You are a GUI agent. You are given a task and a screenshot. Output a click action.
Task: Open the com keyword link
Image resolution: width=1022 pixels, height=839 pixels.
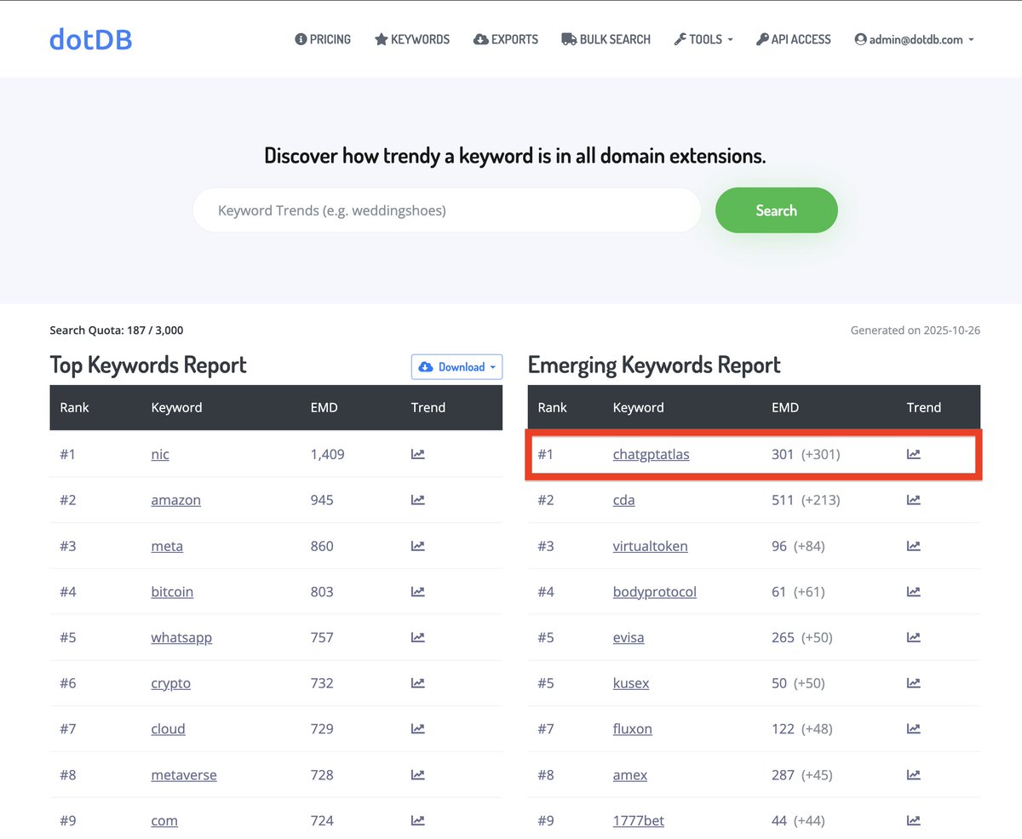coord(164,821)
